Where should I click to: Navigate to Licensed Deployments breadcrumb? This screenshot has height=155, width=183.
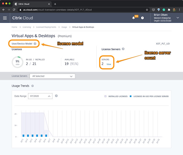click(x=46, y=27)
